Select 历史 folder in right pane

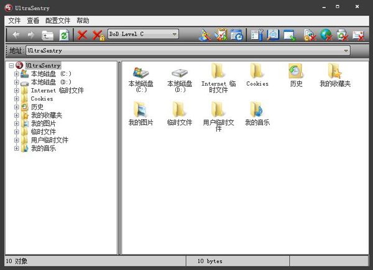click(296, 71)
